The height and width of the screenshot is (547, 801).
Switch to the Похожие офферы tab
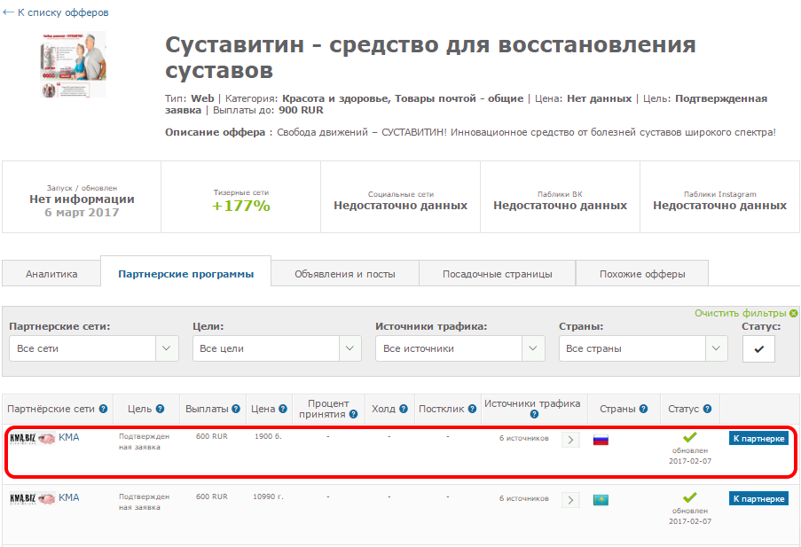tap(642, 274)
